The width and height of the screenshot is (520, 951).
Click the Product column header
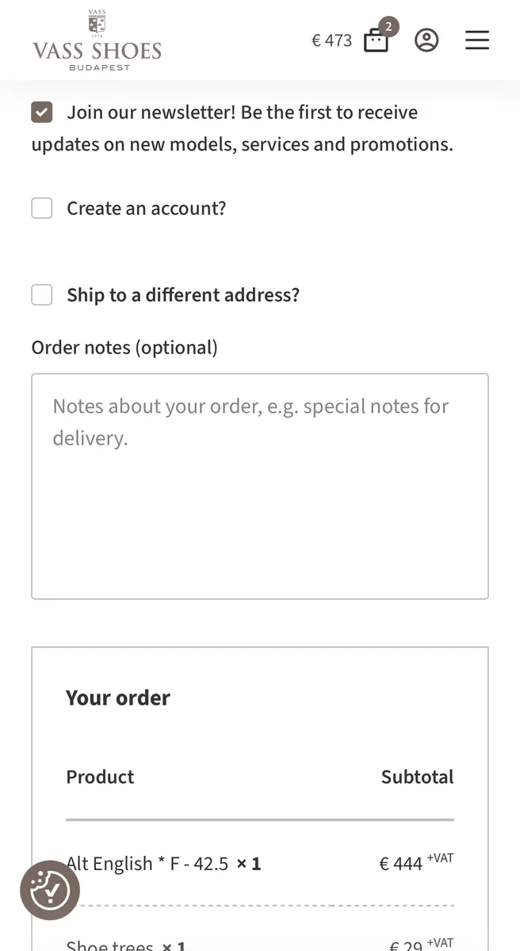100,777
